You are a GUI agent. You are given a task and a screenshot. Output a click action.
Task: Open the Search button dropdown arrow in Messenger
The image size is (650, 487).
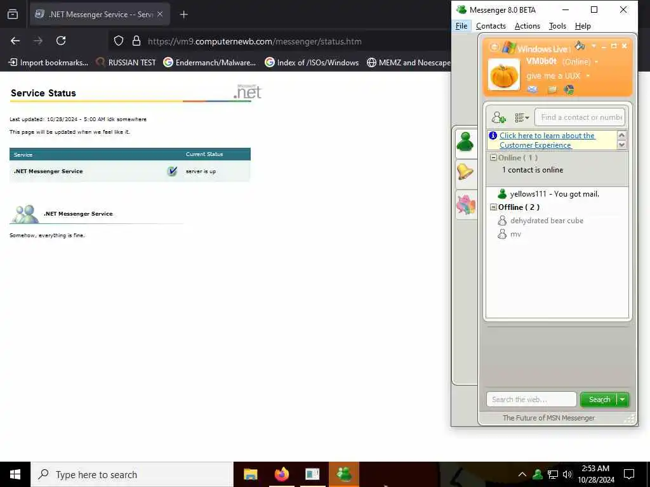click(623, 399)
